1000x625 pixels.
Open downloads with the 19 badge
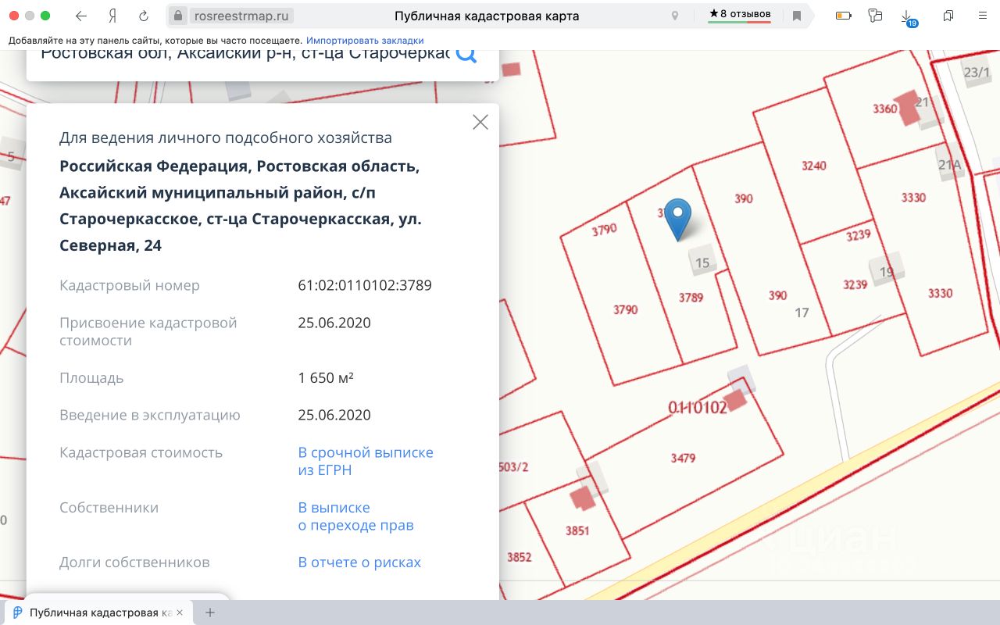click(908, 18)
